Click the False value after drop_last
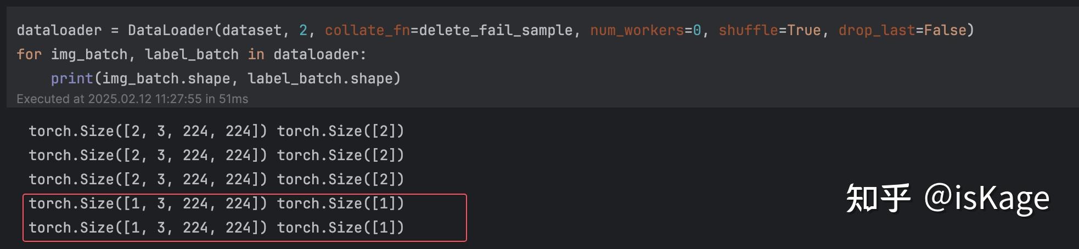 945,30
